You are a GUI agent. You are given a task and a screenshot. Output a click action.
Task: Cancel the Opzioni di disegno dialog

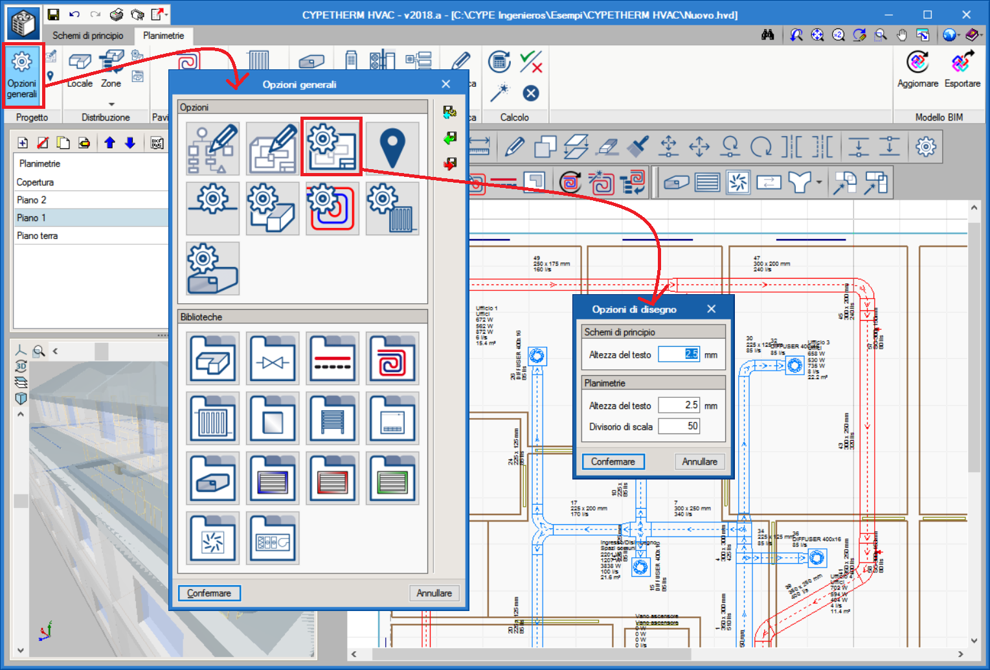tap(699, 461)
